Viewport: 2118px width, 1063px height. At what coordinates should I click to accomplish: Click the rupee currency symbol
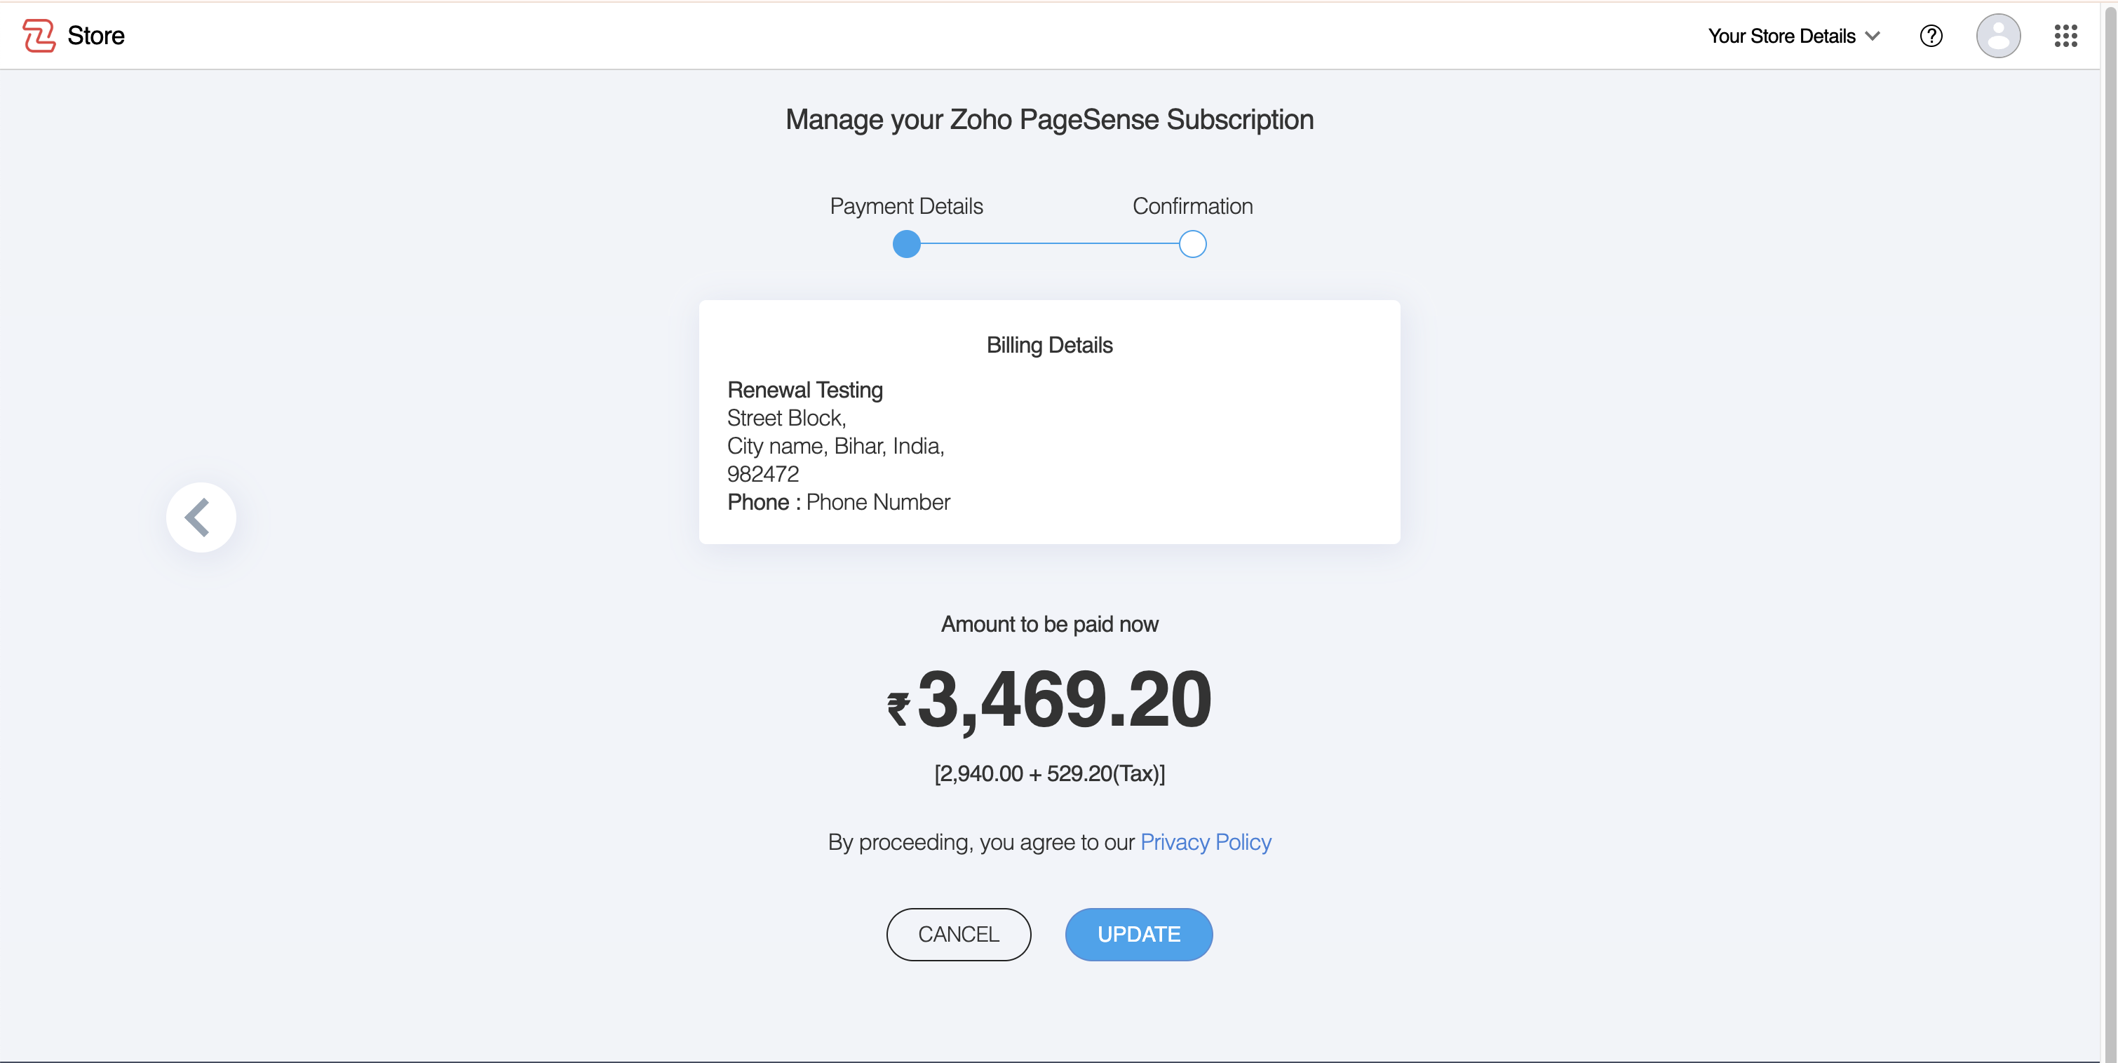898,707
